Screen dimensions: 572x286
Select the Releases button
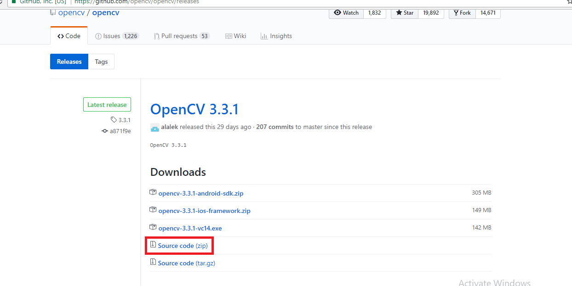[69, 62]
